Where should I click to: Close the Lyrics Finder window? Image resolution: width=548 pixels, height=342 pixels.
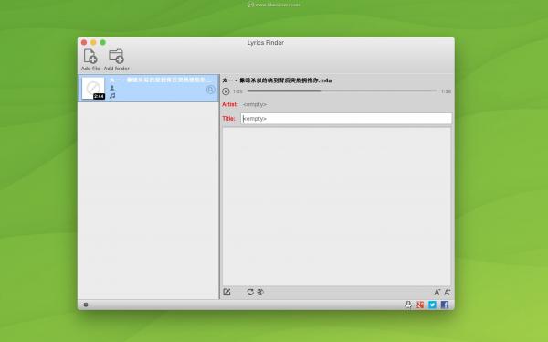pos(84,42)
